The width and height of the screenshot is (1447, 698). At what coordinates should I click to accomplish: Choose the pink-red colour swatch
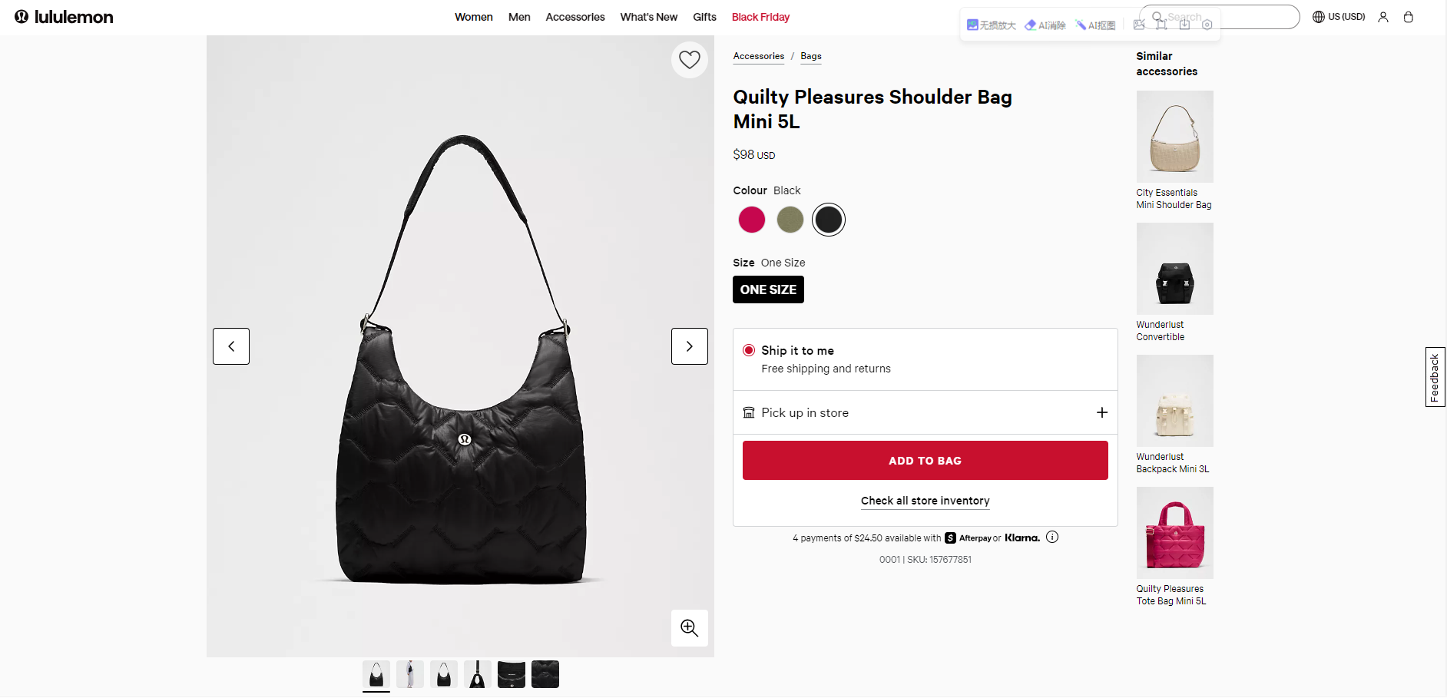coord(751,220)
